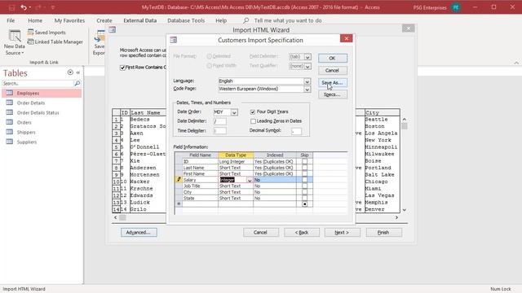Viewport: 522px width, 293px height.
Task: Click preview scroll right arrow
Action: click(396, 217)
